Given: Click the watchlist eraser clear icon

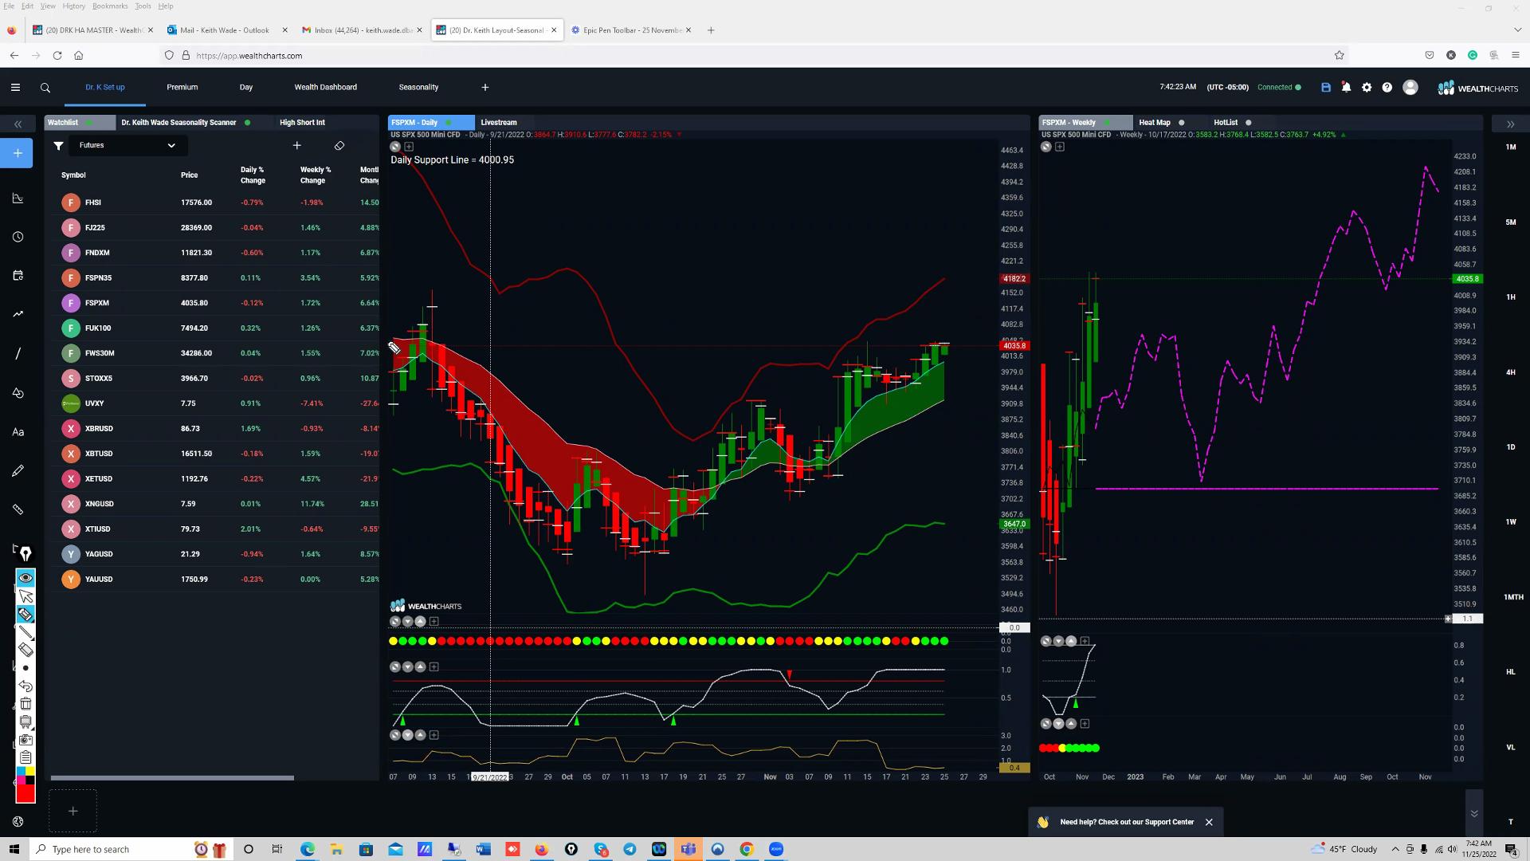Looking at the screenshot, I should click(x=339, y=146).
